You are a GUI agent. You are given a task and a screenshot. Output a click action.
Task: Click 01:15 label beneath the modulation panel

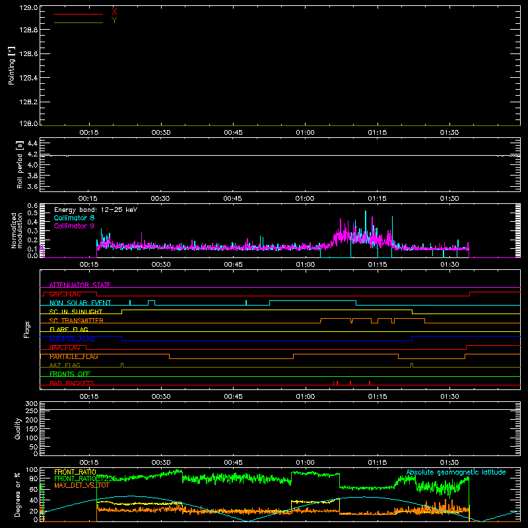(378, 265)
